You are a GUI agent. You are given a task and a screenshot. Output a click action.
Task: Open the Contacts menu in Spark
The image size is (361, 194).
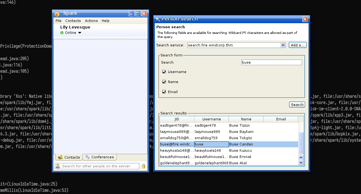tap(73, 21)
